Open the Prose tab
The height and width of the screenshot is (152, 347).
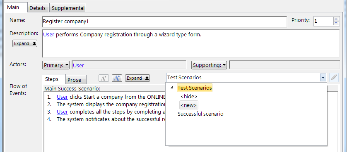coord(75,80)
